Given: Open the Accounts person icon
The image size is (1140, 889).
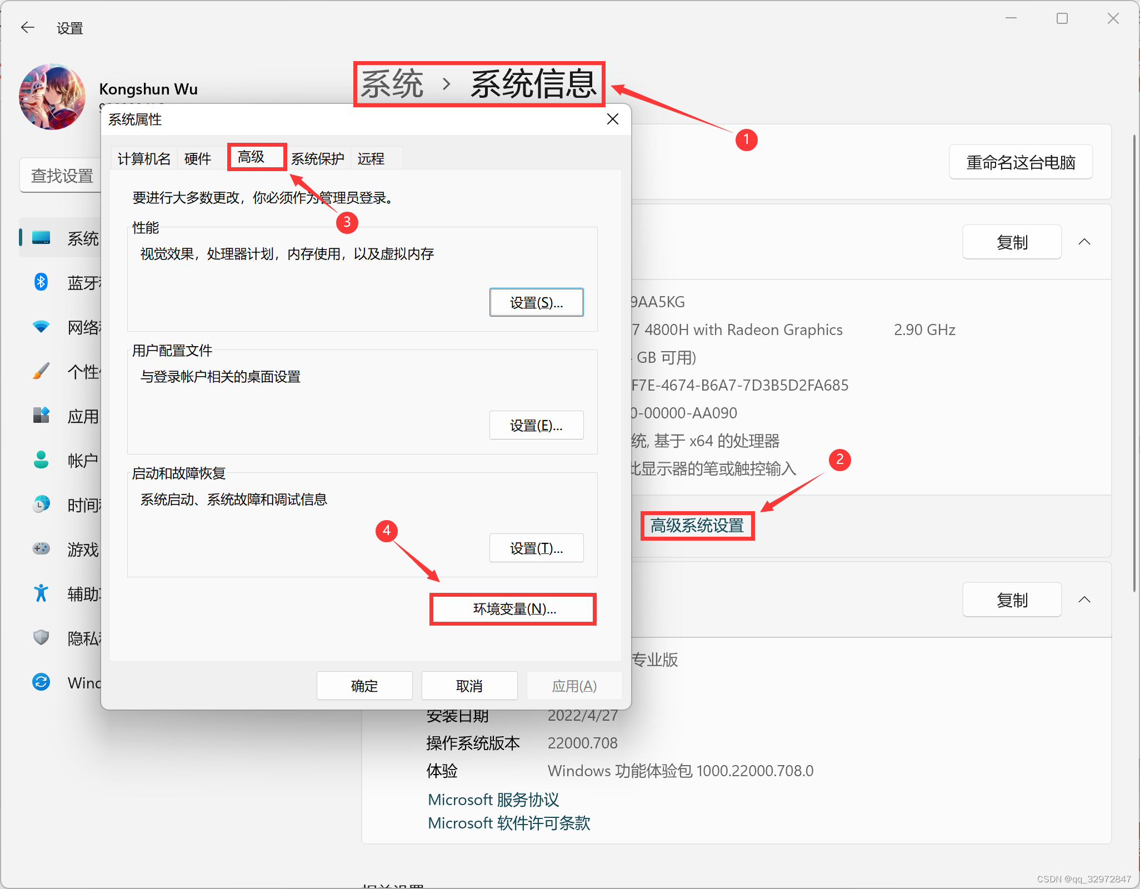Looking at the screenshot, I should 41,460.
